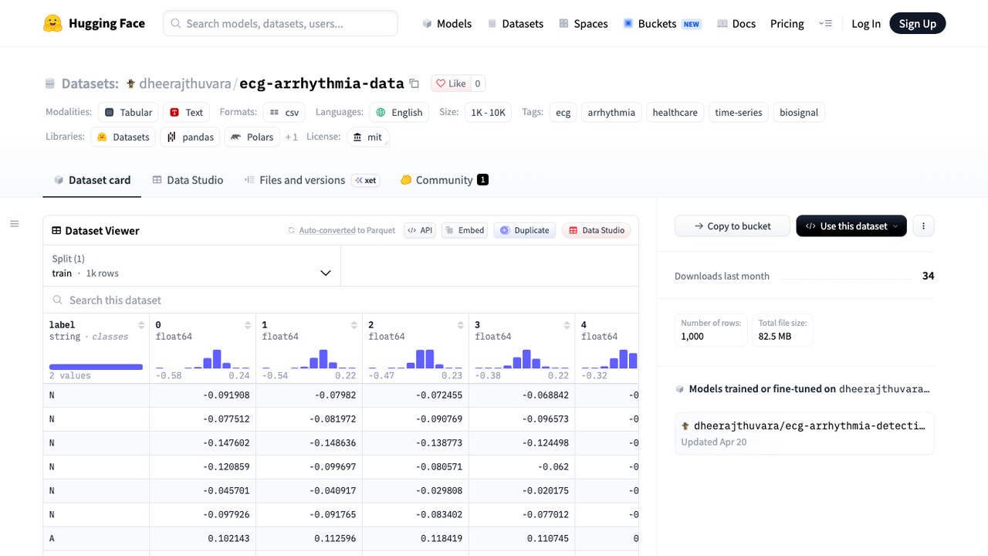Expand the Split train dropdown
988x556 pixels.
[191, 266]
